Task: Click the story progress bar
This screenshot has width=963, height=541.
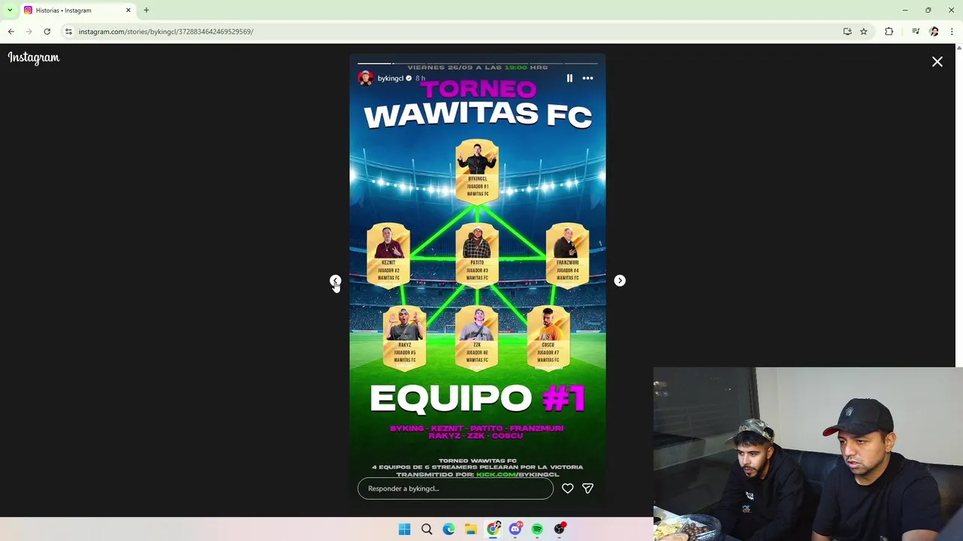Action: tap(478, 63)
